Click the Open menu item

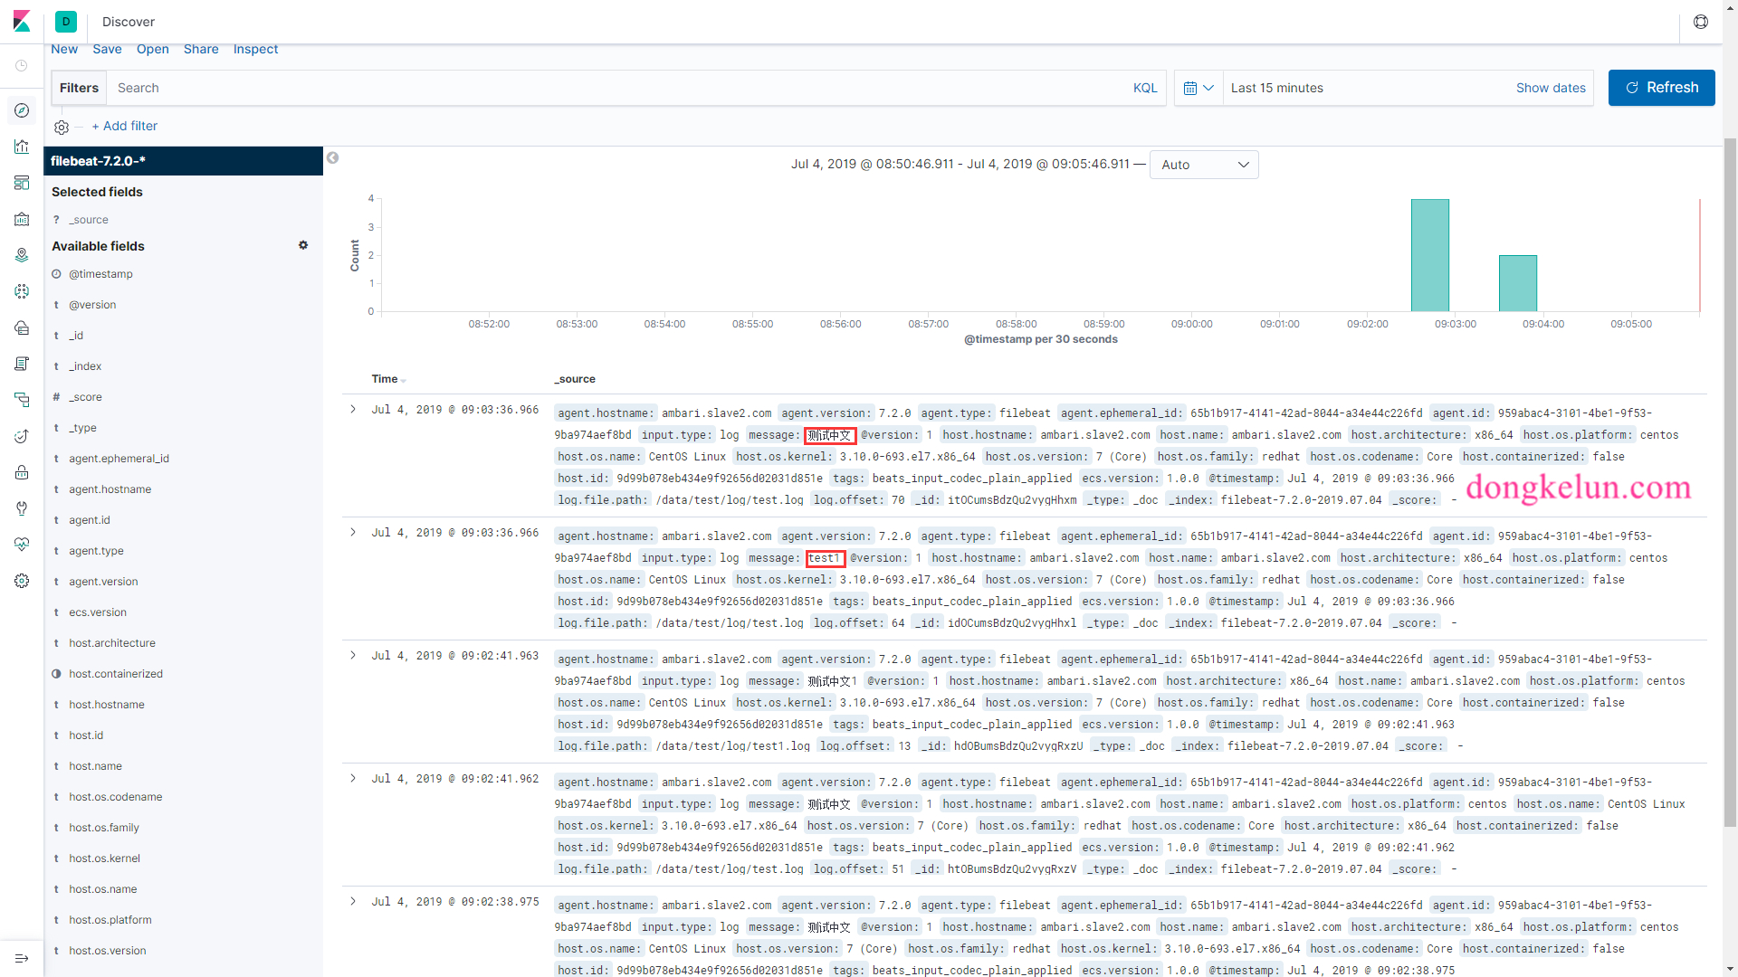tap(153, 49)
